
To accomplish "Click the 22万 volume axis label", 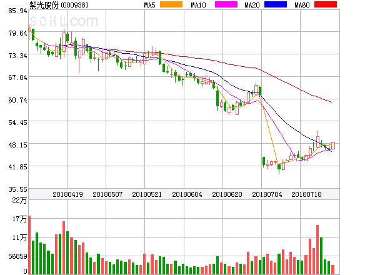I will (x=19, y=200).
